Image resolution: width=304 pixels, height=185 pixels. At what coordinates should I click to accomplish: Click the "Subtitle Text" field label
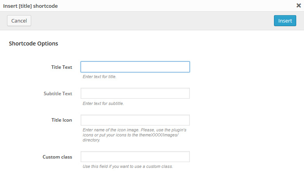(x=58, y=94)
